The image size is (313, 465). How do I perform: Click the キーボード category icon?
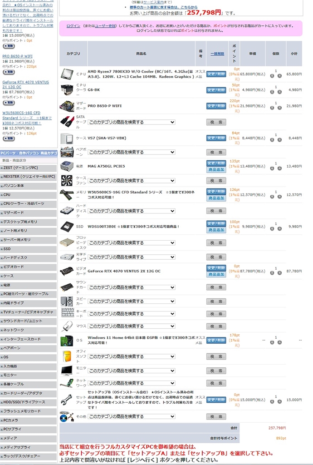tap(68, 313)
